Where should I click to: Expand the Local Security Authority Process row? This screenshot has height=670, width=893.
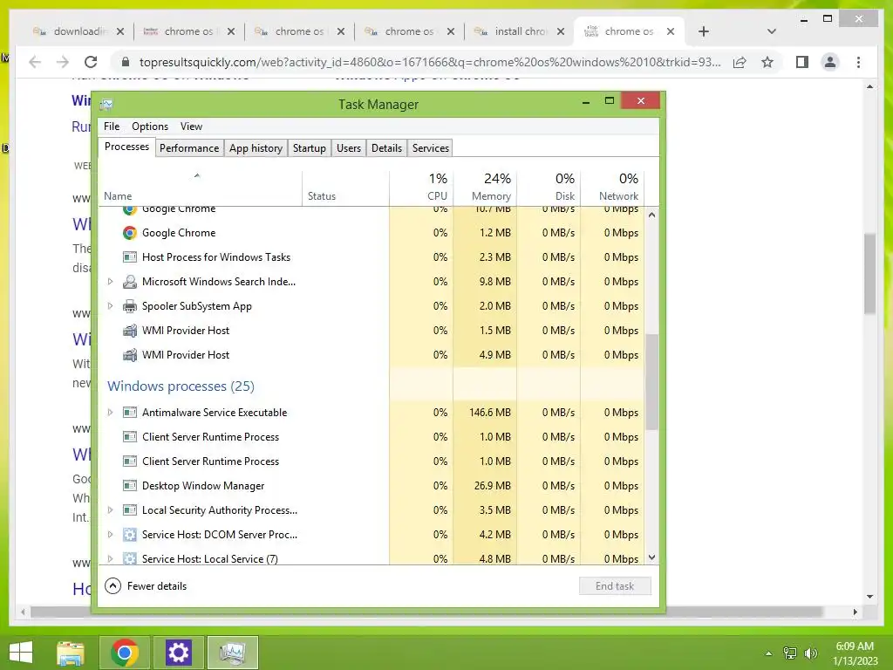(110, 510)
